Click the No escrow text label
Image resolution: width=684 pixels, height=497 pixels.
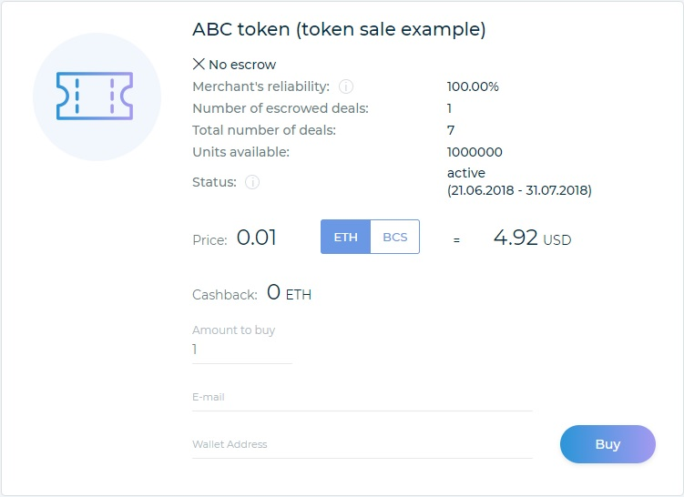(242, 65)
